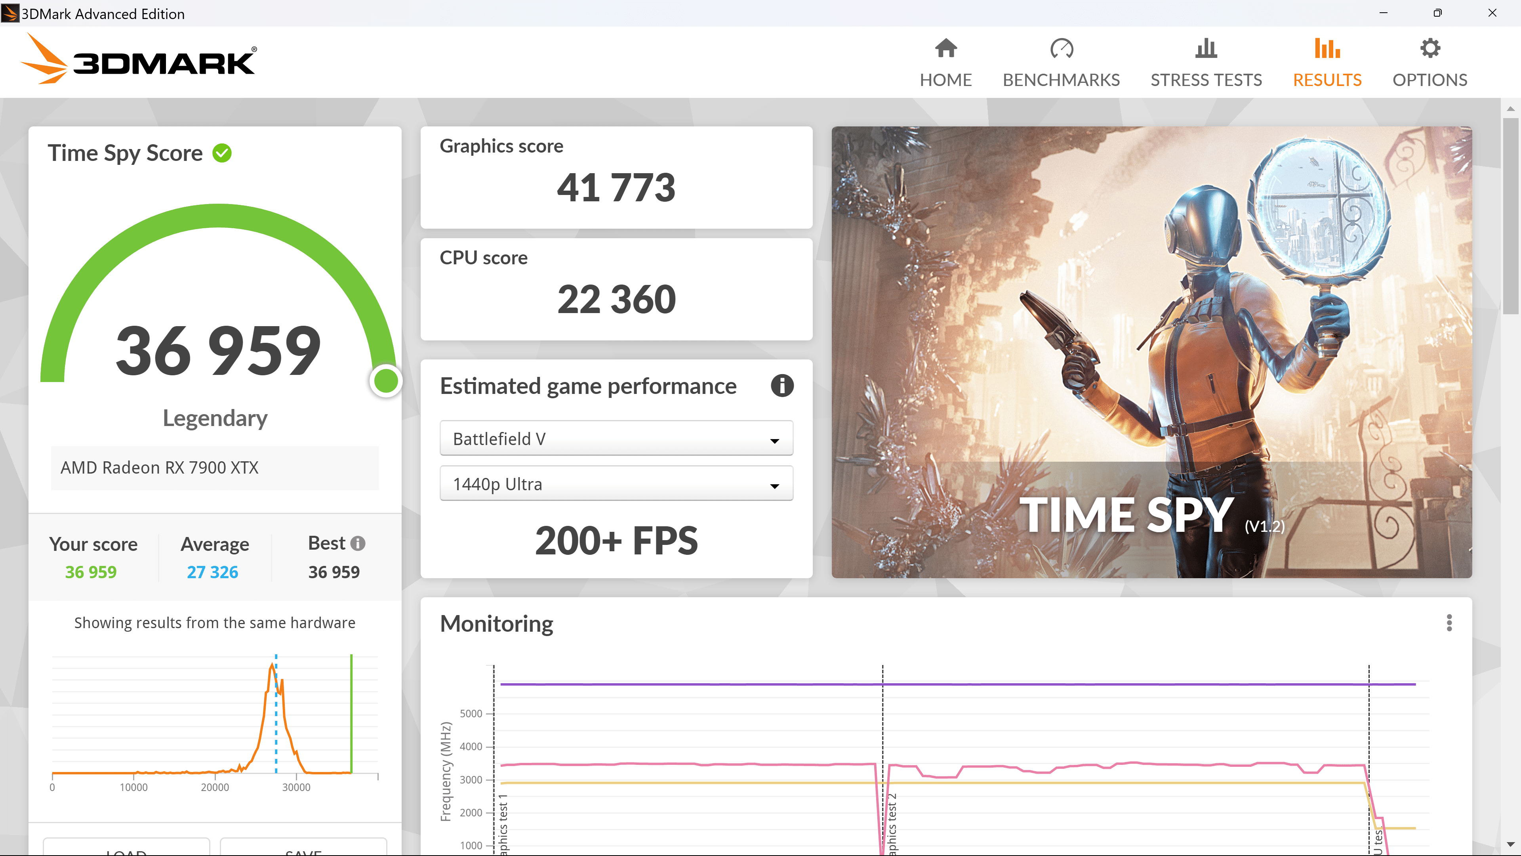Click the dropdown arrow of the Battlefield V selector
Image resolution: width=1521 pixels, height=856 pixels.
[774, 441]
